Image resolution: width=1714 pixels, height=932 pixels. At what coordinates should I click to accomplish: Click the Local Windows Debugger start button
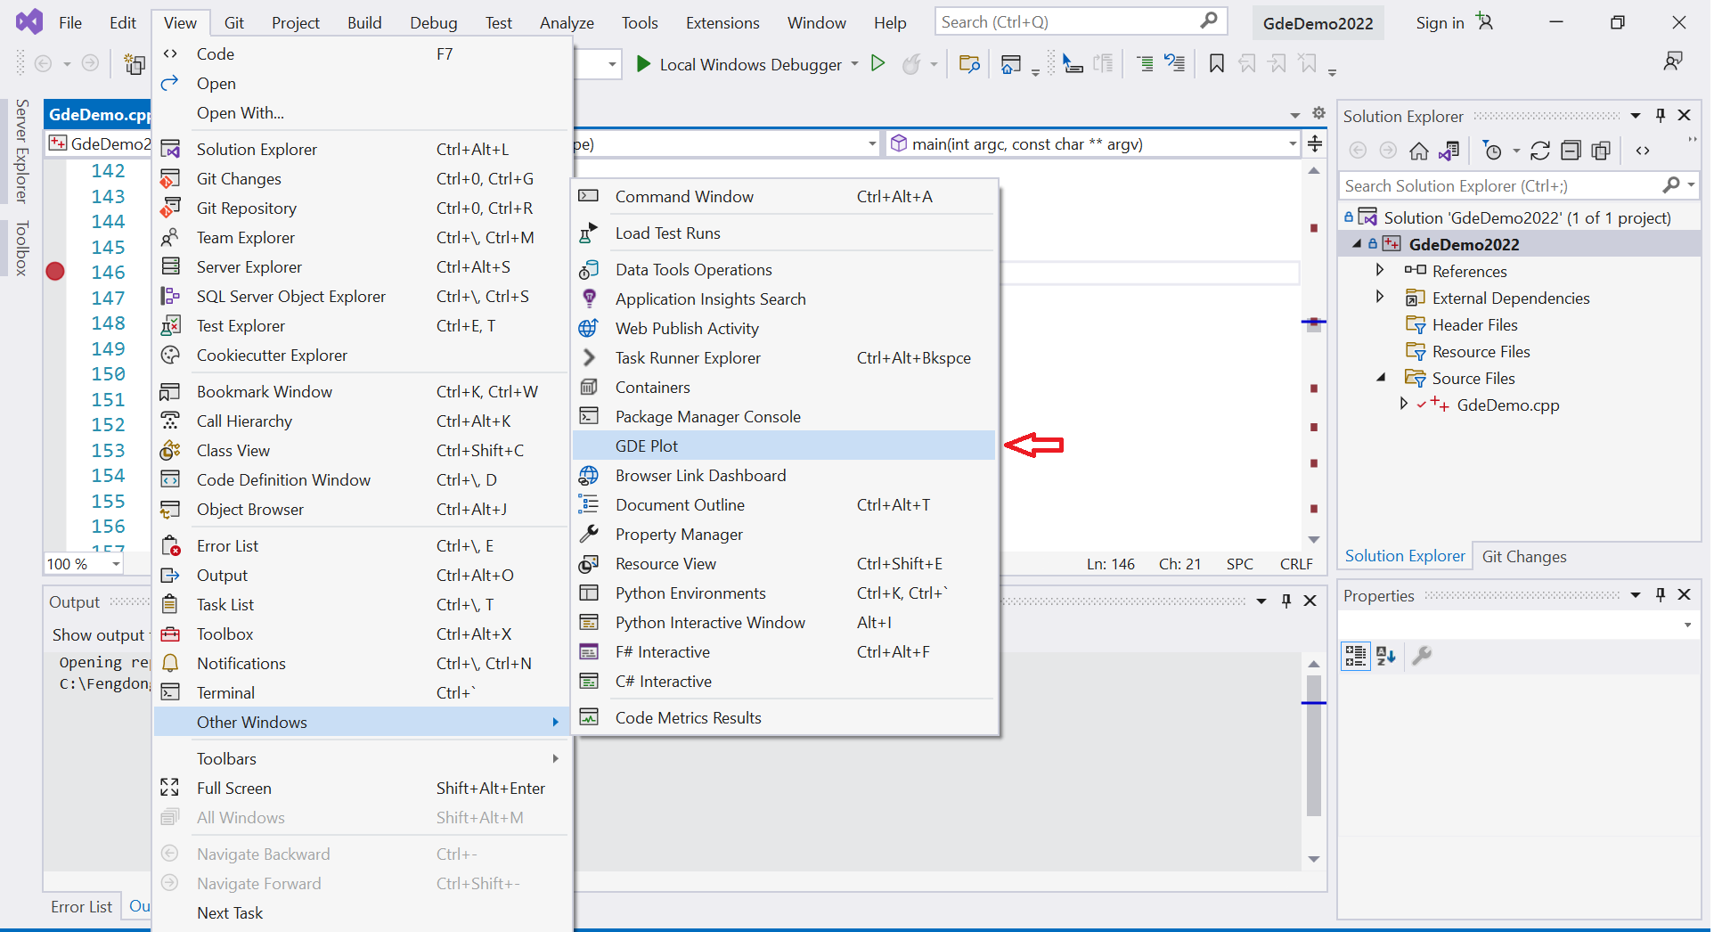739,63
